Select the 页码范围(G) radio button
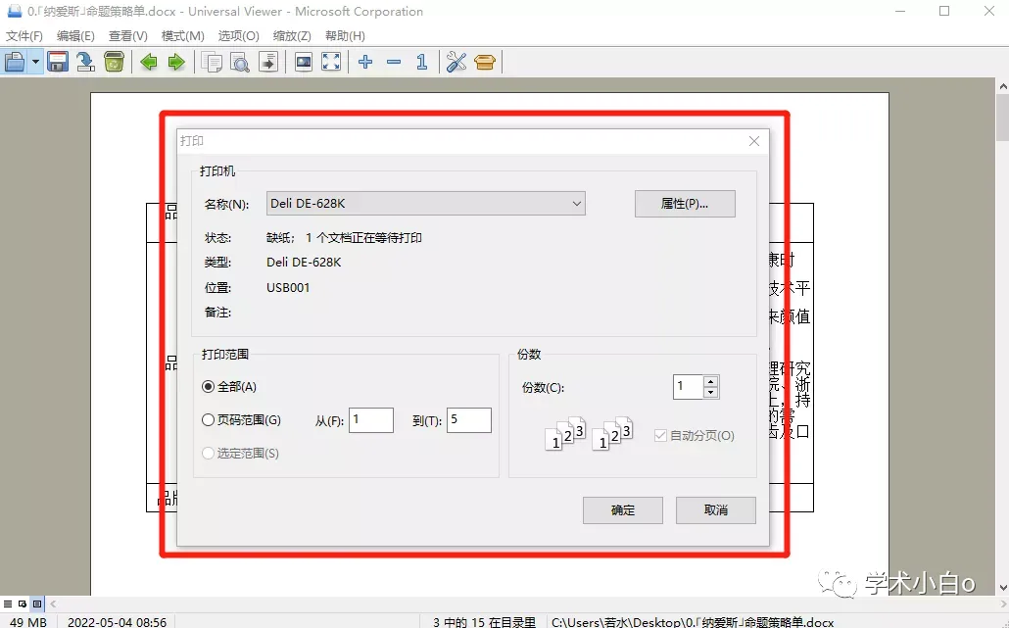The height and width of the screenshot is (628, 1009). click(208, 420)
